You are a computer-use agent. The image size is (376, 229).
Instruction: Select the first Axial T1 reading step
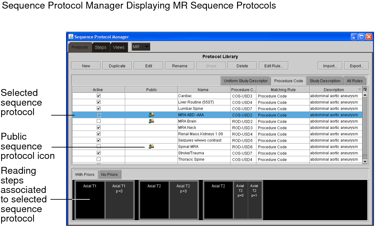point(90,200)
